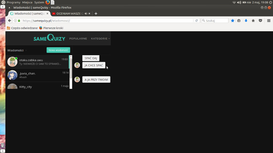The image size is (273, 153).
Task: Open conversation with .Juvia_chan.
Action: 37,75
